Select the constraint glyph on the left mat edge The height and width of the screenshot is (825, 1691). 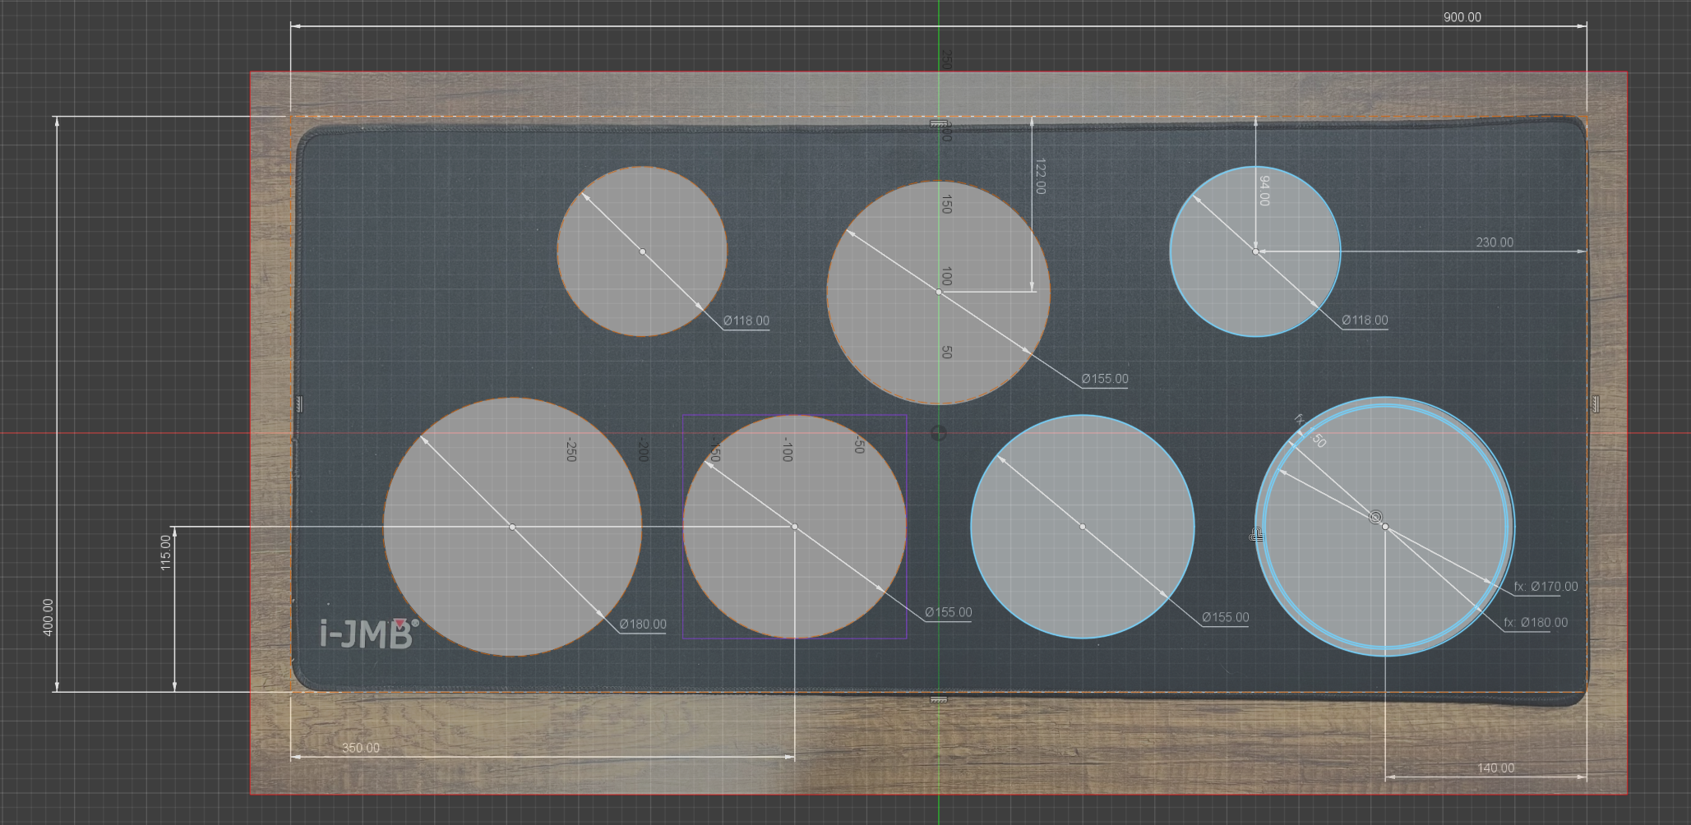pyautogui.click(x=299, y=403)
